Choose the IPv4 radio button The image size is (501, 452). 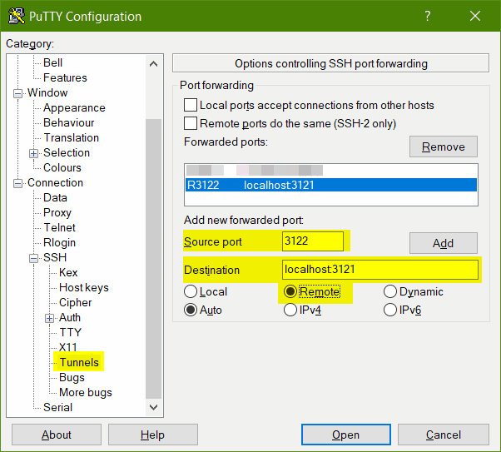pos(290,310)
